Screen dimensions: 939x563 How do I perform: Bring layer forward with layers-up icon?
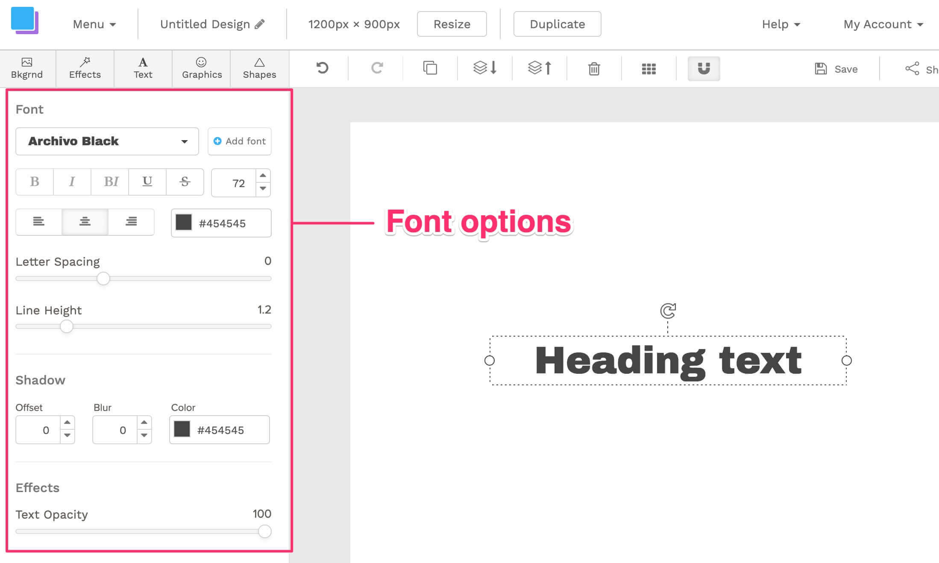(x=540, y=68)
